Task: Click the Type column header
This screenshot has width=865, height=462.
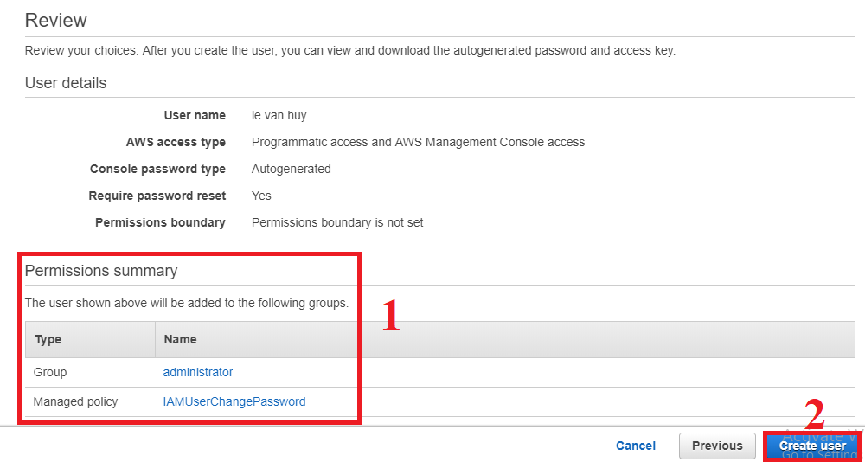Action: (48, 339)
